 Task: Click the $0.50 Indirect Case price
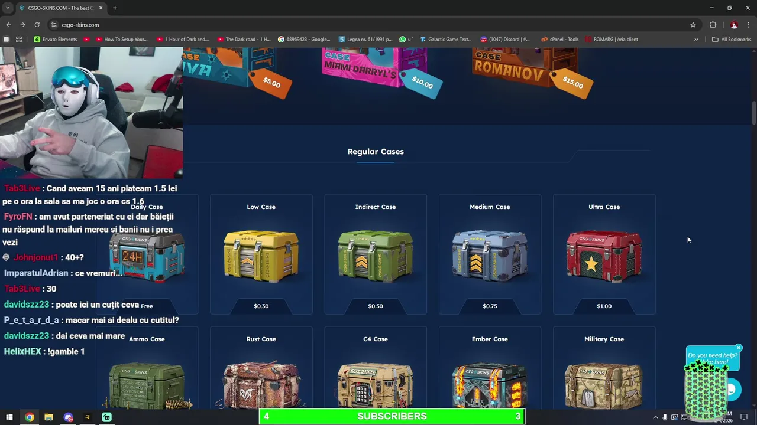click(376, 306)
